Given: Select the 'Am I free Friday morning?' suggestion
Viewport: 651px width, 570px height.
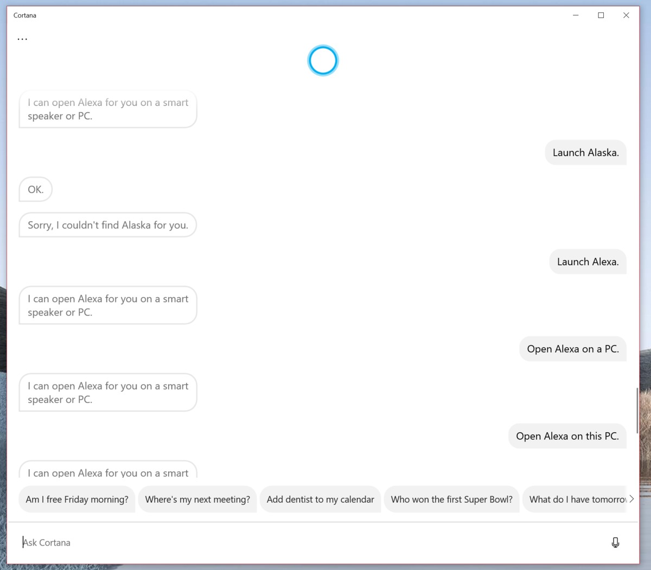Looking at the screenshot, I should click(x=77, y=499).
